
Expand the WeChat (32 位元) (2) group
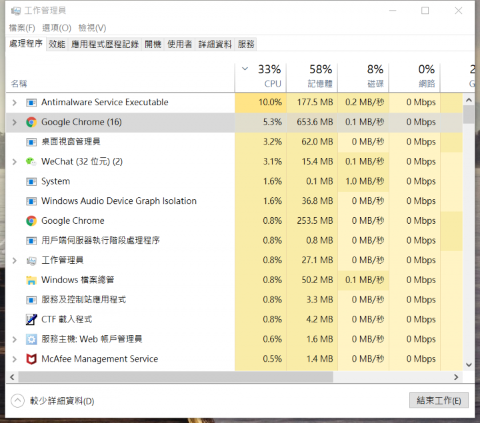pos(15,162)
